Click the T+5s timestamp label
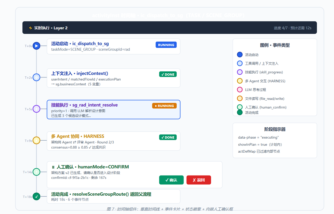 (28, 109)
